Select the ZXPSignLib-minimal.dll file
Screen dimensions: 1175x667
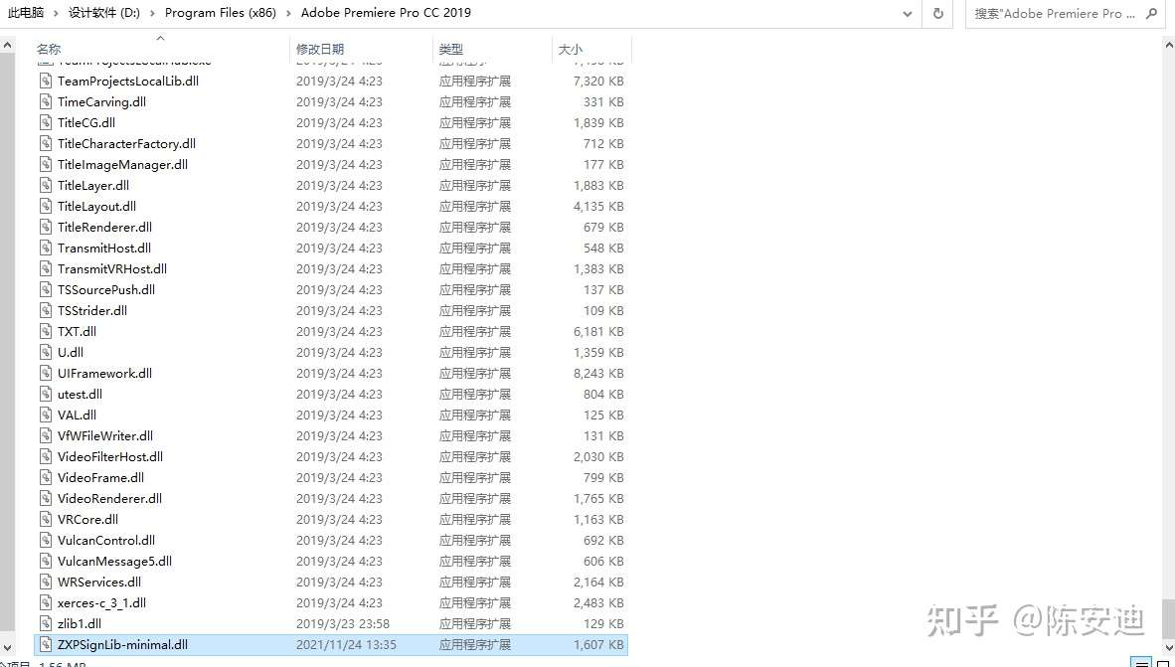(x=330, y=644)
